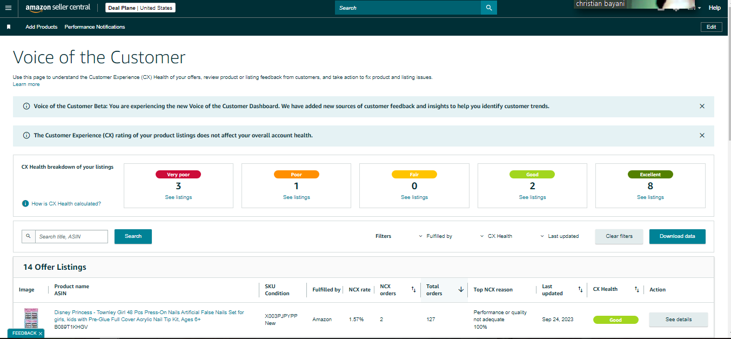Sort listings by CX Health column
Screen dimensions: 731x339
coord(637,290)
